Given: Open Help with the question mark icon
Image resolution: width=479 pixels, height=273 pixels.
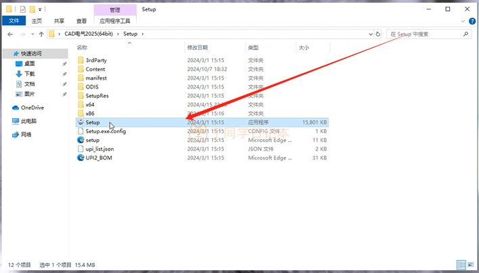Looking at the screenshot, I should (472, 21).
